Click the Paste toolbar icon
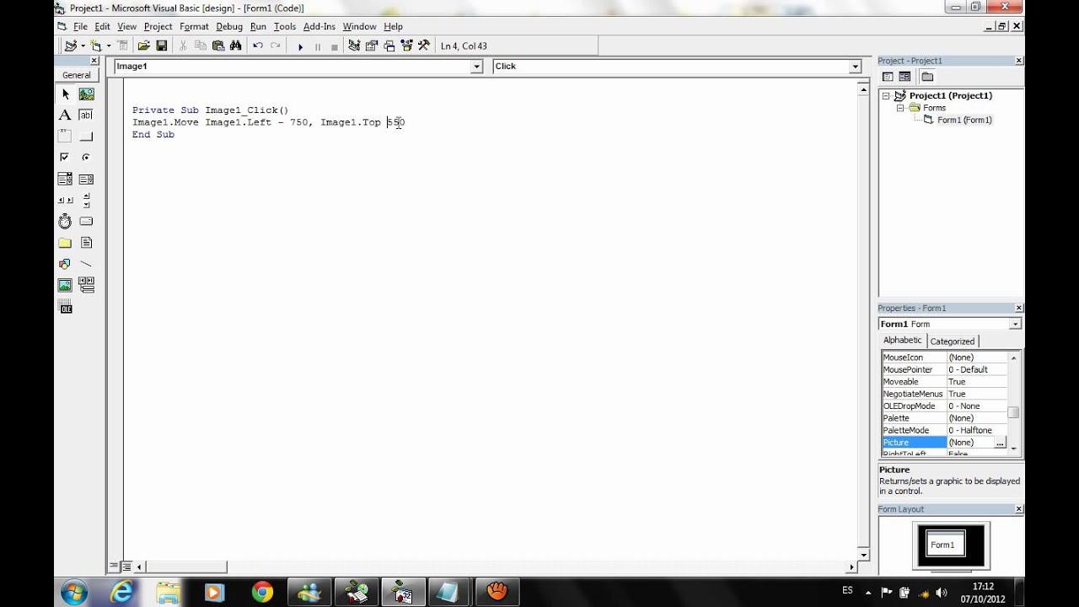This screenshot has height=607, width=1079. click(218, 46)
